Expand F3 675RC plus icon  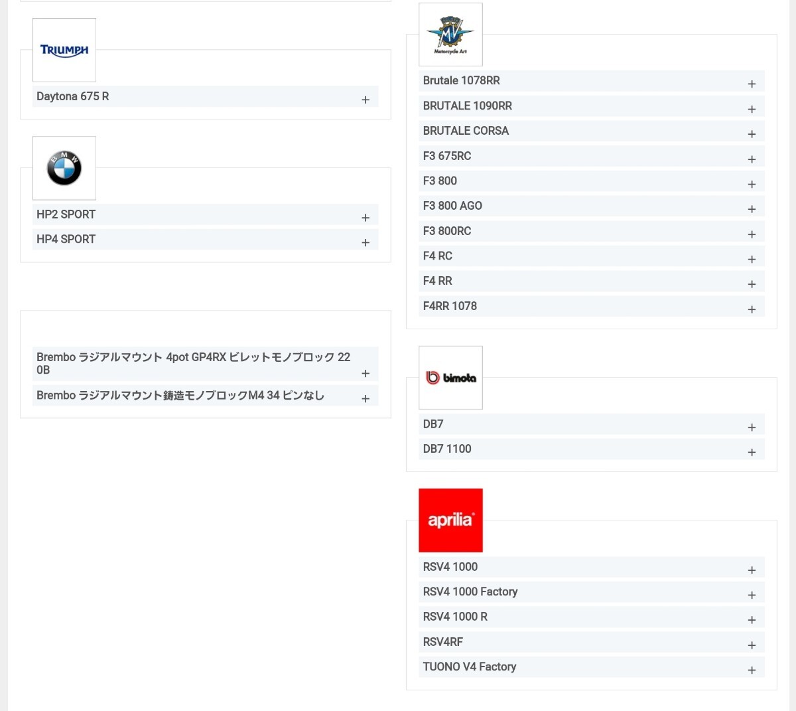[x=752, y=159]
